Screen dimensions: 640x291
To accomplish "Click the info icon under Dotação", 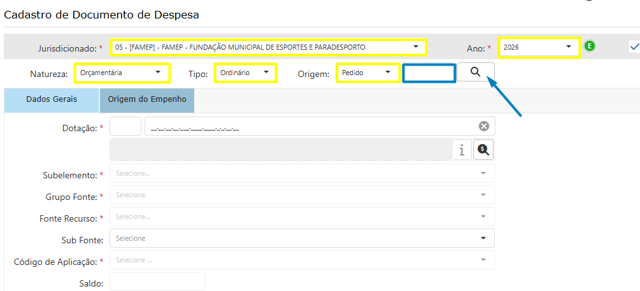I will click(x=461, y=150).
